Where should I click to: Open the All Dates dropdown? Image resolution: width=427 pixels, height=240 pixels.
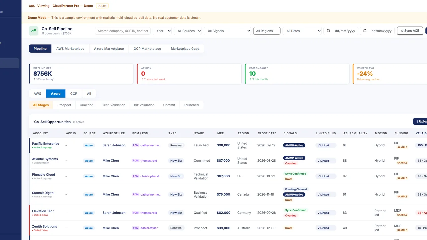coord(302,31)
